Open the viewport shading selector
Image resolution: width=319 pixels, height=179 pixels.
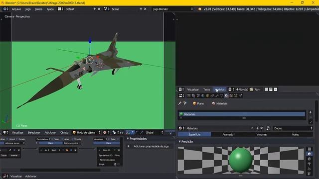106,132
